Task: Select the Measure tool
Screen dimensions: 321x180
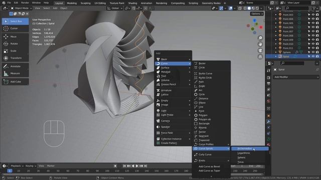Action: pyautogui.click(x=16, y=73)
